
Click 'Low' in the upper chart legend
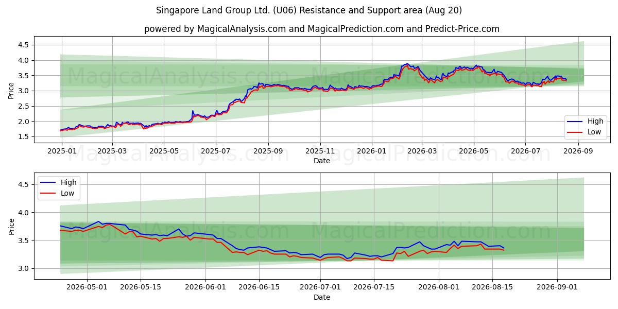(595, 132)
